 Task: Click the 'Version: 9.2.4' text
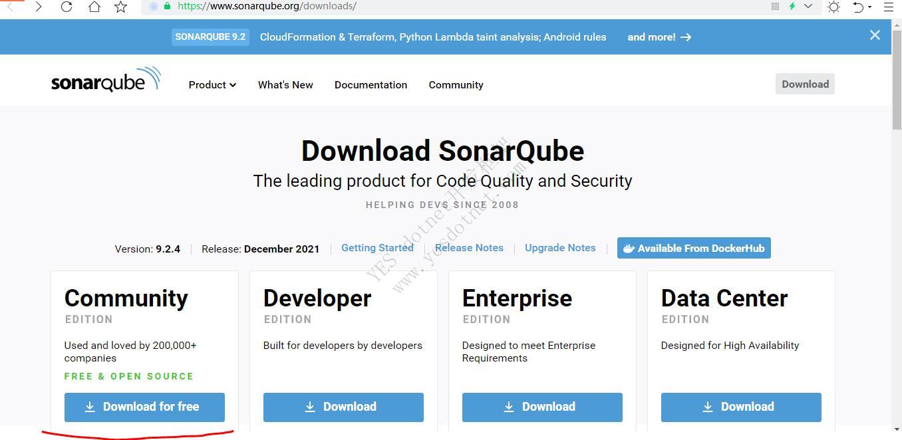click(x=148, y=249)
